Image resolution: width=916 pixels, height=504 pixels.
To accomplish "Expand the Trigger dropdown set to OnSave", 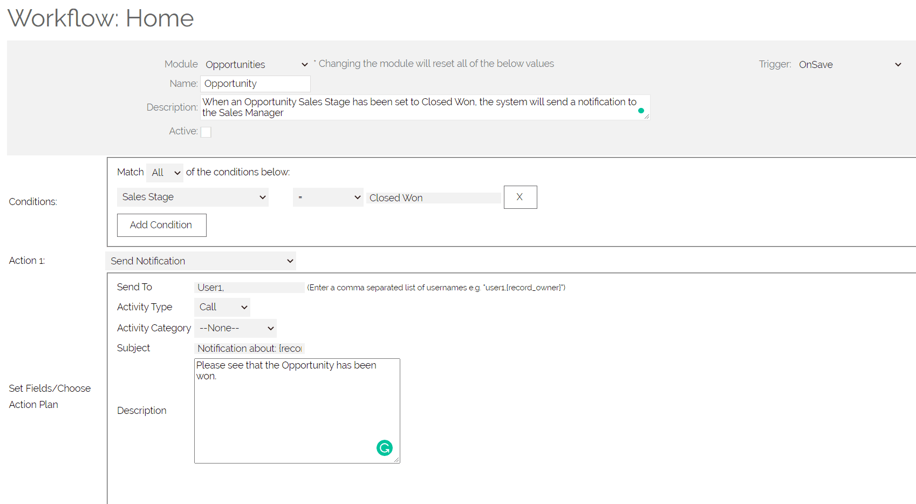I will coord(849,65).
